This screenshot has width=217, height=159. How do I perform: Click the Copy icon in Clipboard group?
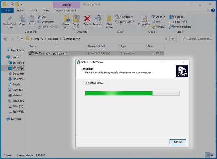point(22,19)
